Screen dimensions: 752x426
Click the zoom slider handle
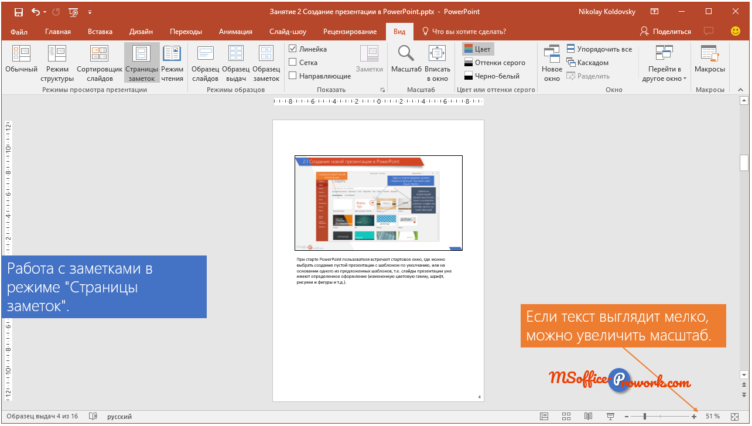(x=645, y=416)
